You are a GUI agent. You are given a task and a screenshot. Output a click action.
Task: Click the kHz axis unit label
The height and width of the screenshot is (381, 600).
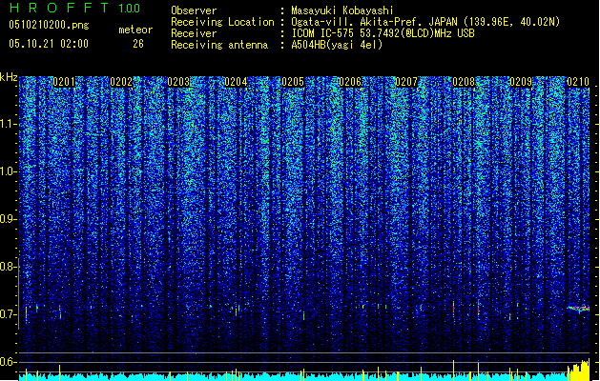tap(9, 77)
